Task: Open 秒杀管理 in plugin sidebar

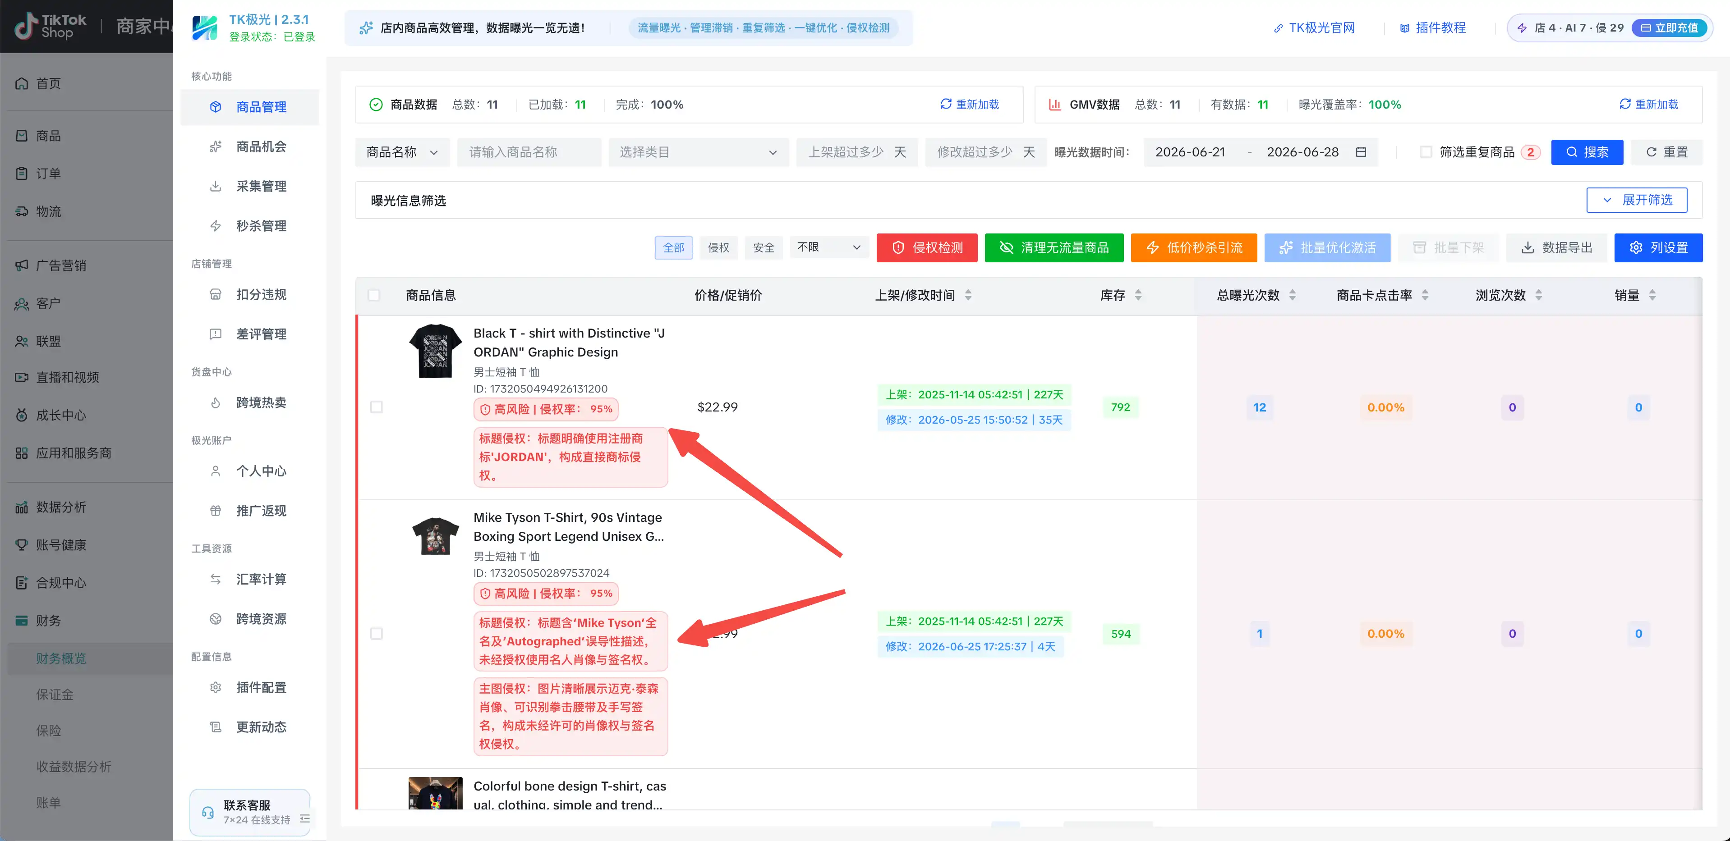Action: [x=250, y=225]
